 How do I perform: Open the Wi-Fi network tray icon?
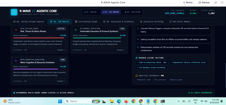[x=202, y=101]
